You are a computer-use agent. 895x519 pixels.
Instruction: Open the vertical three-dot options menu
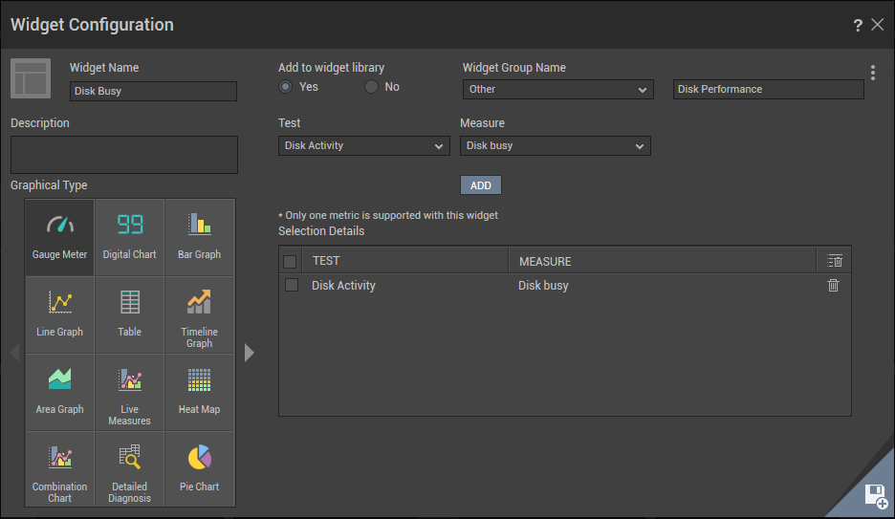pyautogui.click(x=873, y=73)
